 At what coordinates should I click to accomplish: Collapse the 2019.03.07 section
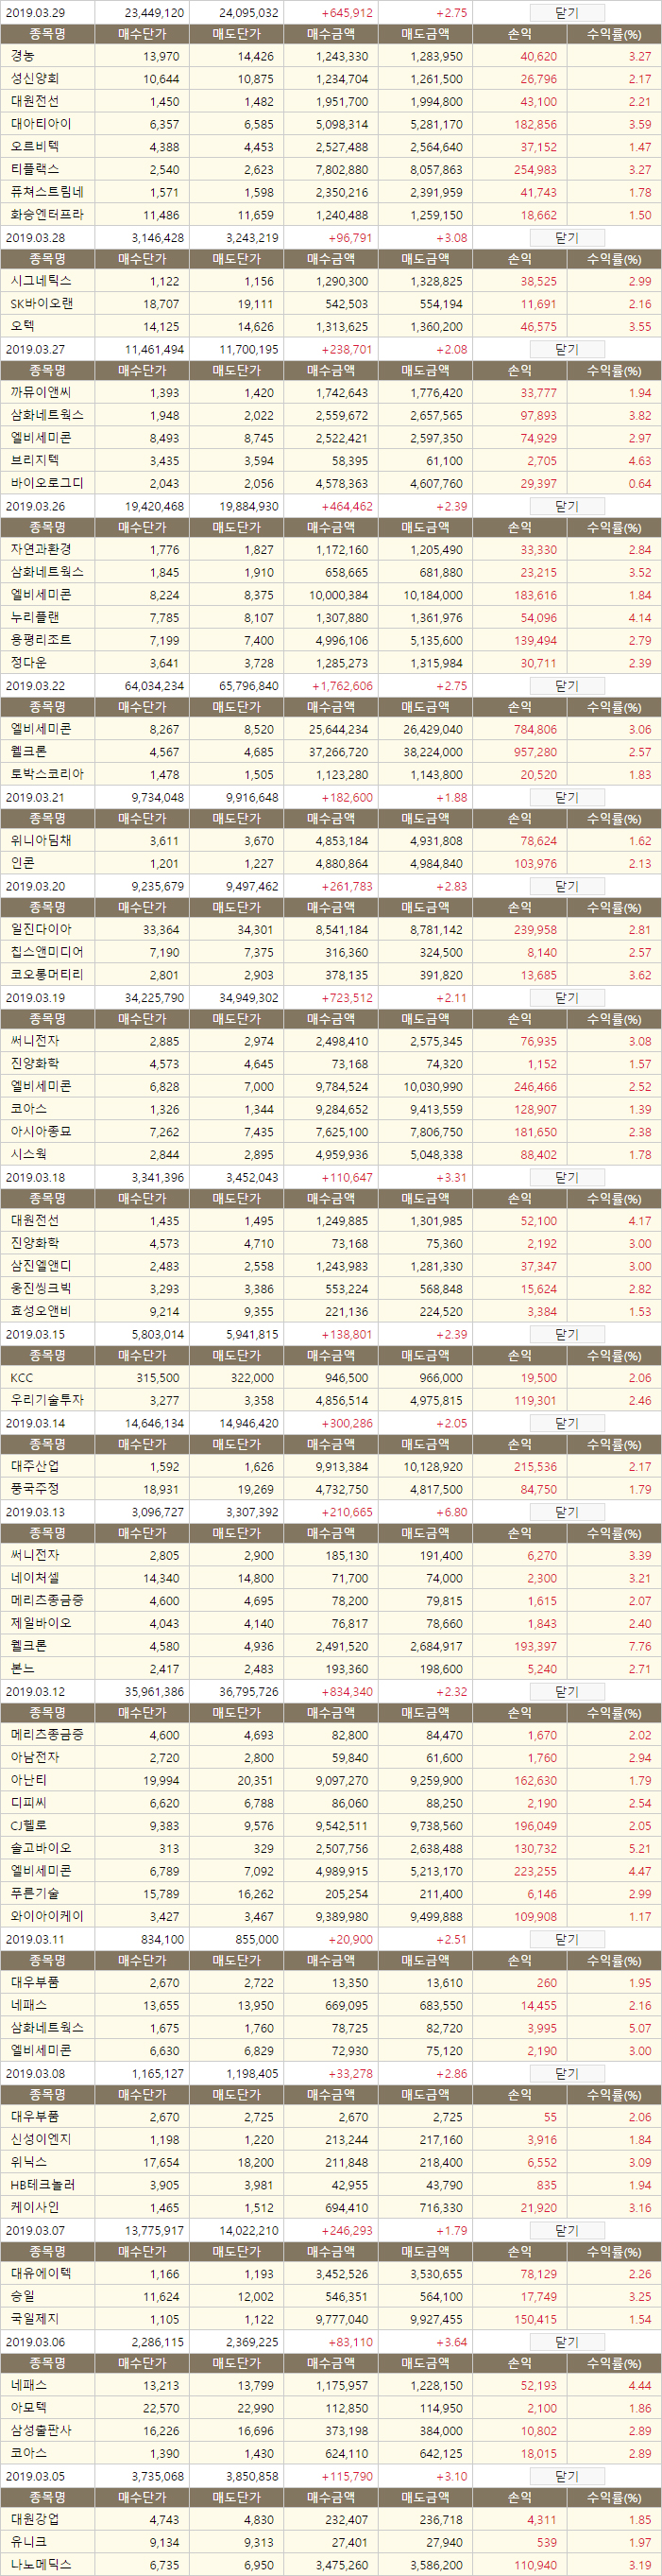point(566,2231)
